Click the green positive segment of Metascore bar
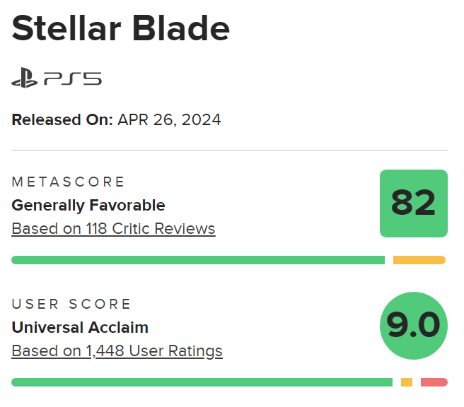 [x=198, y=260]
